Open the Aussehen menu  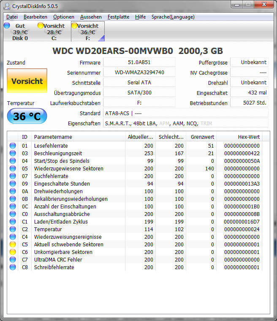coord(91,17)
